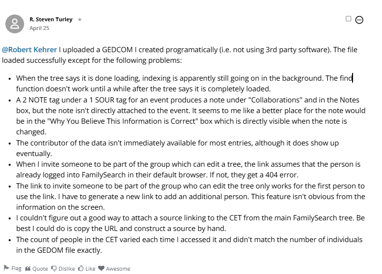Click R. Steven Turley's profile avatar
382x274 pixels.
[14, 24]
